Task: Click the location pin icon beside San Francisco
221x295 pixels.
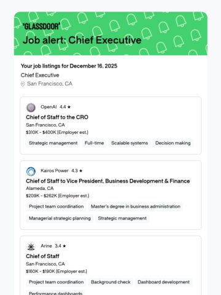Action: [23, 84]
